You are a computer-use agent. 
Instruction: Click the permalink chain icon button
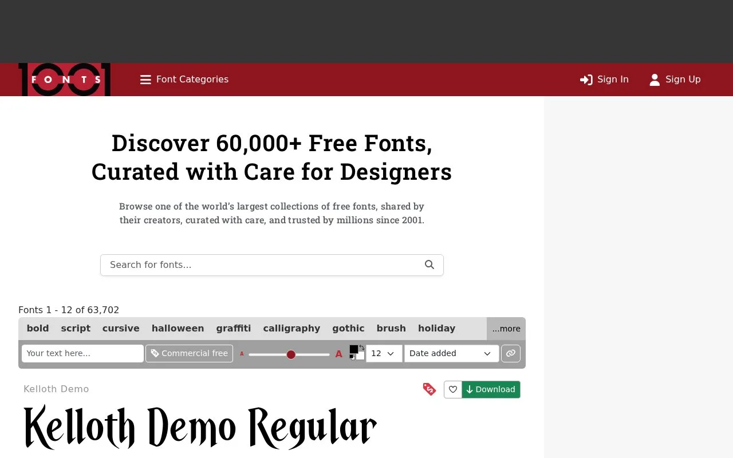point(511,353)
